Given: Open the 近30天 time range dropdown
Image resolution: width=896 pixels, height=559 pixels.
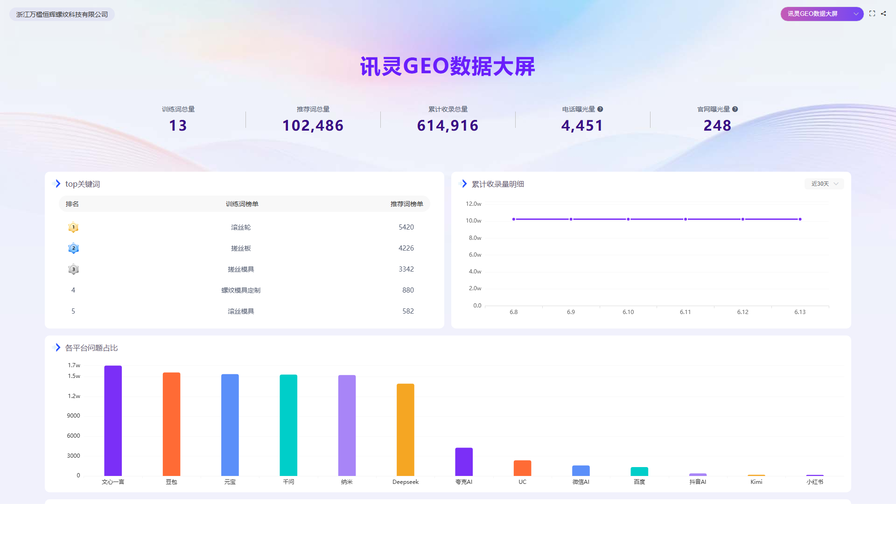Looking at the screenshot, I should click(824, 184).
